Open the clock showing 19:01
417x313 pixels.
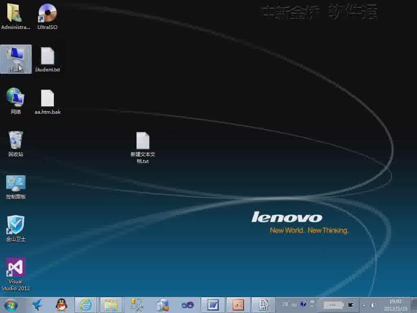395,305
